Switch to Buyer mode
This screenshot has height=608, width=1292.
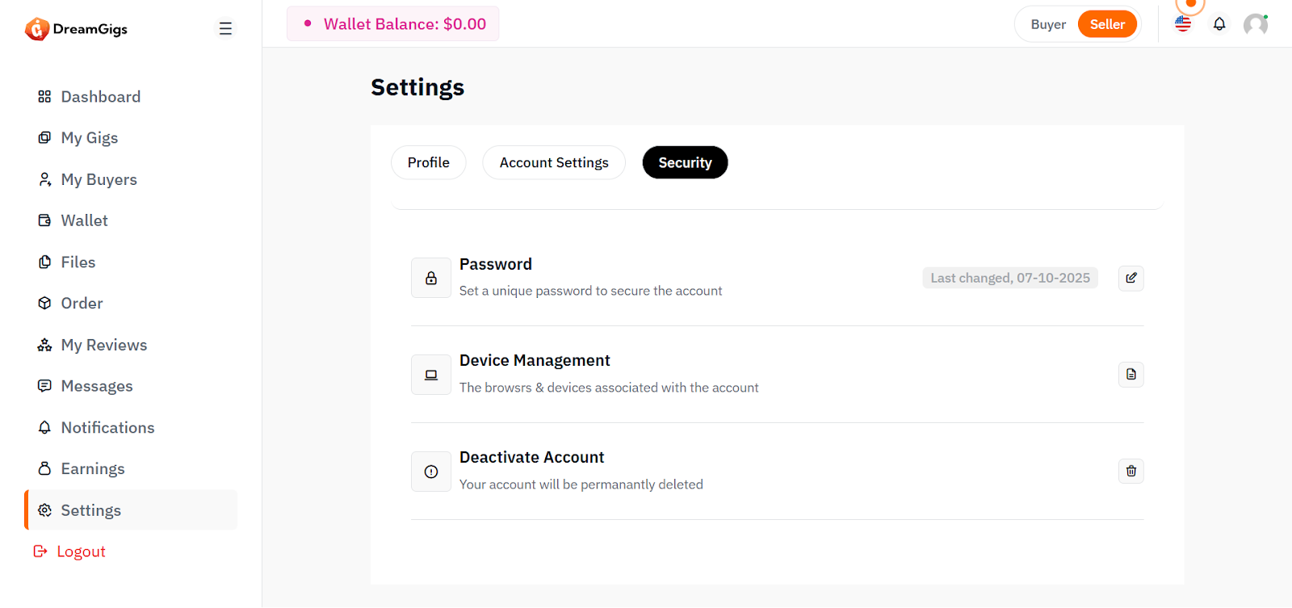tap(1048, 24)
